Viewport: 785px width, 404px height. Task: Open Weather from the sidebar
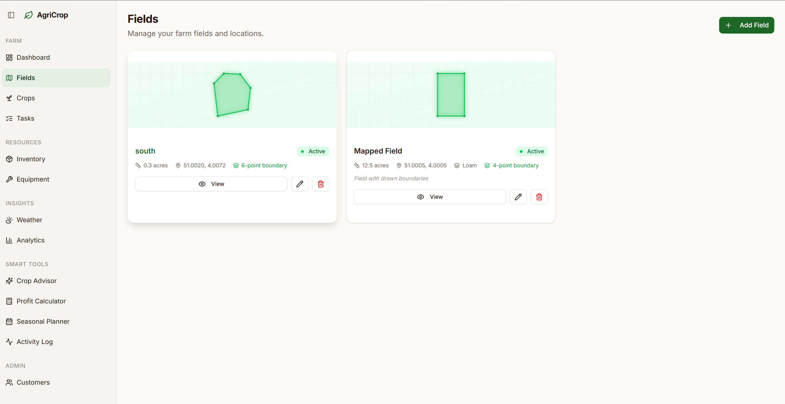[29, 220]
